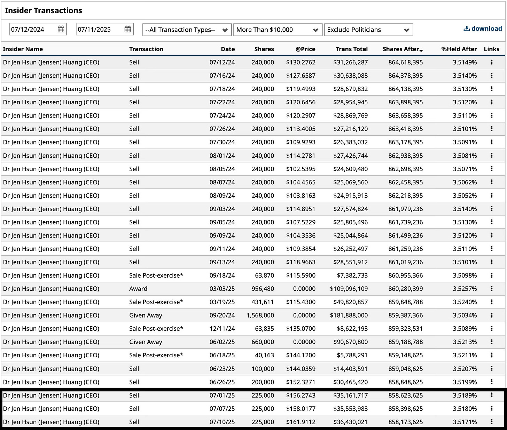Click insider name in 07/12/24 row
Viewport: 507px width, 430px height.
click(x=51, y=62)
